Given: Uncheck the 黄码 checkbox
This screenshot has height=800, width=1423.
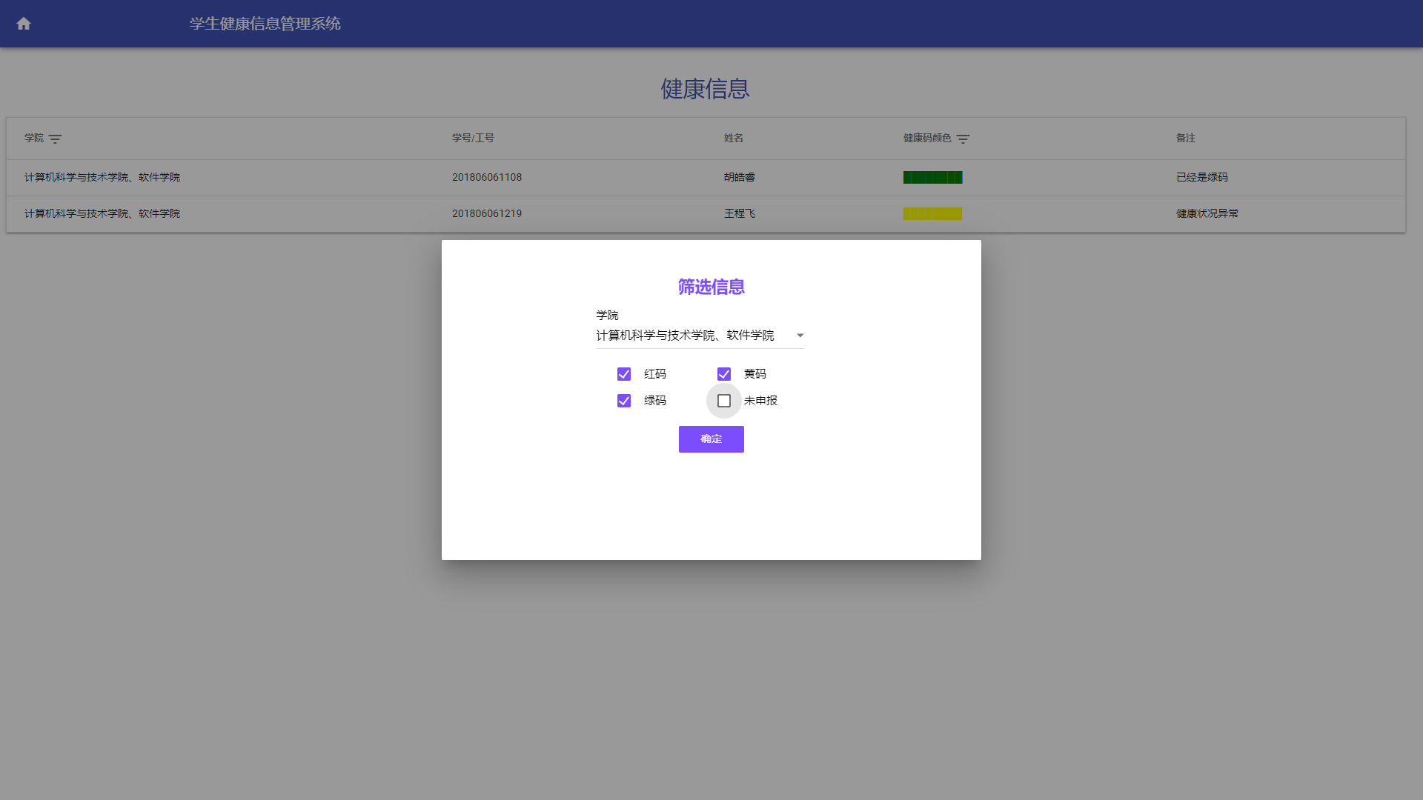Looking at the screenshot, I should (x=724, y=374).
